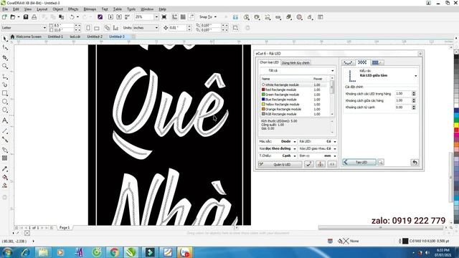Select the Transparency tool

click(5, 158)
